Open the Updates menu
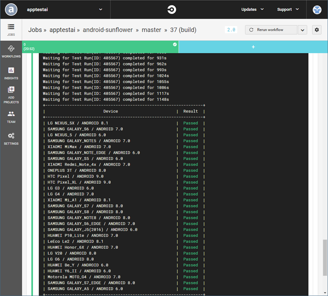The height and width of the screenshot is (296, 328). tap(252, 9)
